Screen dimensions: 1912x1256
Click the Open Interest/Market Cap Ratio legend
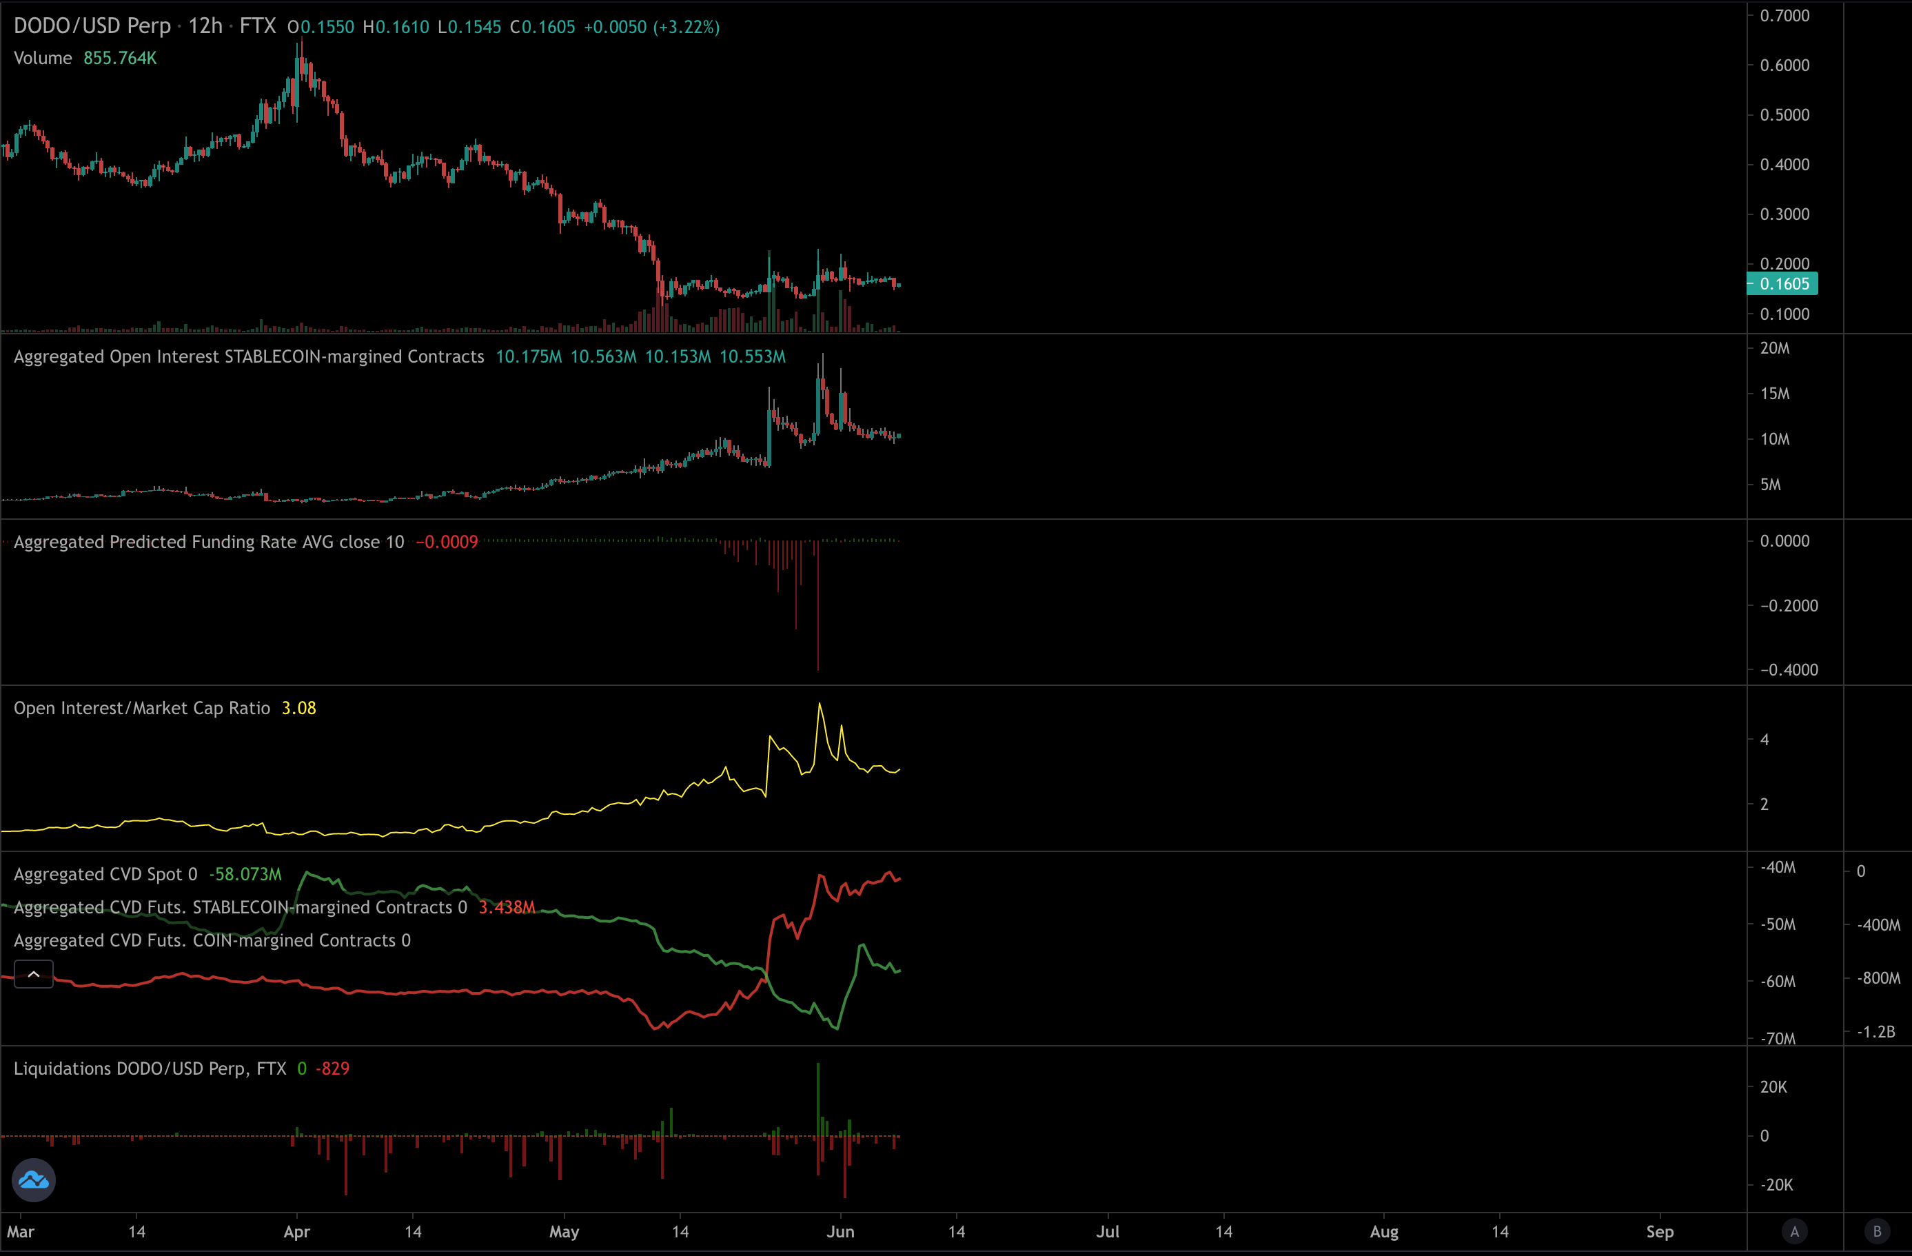141,708
